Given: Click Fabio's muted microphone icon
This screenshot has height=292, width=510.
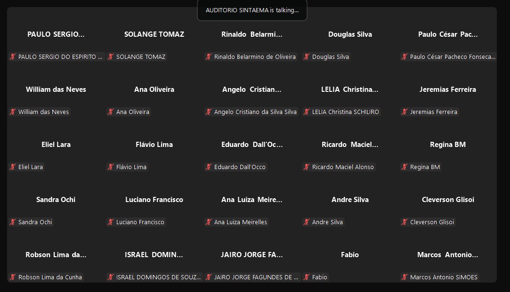Looking at the screenshot, I should (x=307, y=277).
